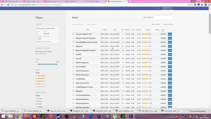Toggle Include mail-in rebates checkbox

tap(36, 51)
